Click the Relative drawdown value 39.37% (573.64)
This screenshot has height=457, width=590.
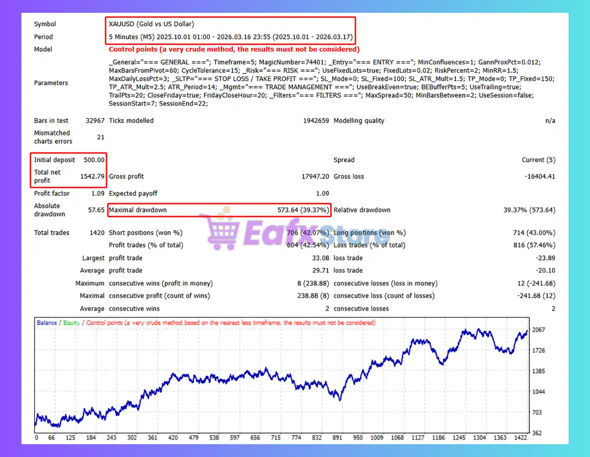pos(529,210)
